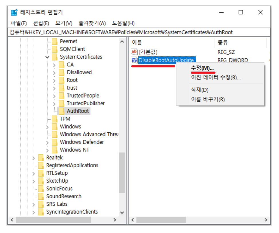Expand the Windows Defender key
Viewport: 279px width, 233px height.
47,143
